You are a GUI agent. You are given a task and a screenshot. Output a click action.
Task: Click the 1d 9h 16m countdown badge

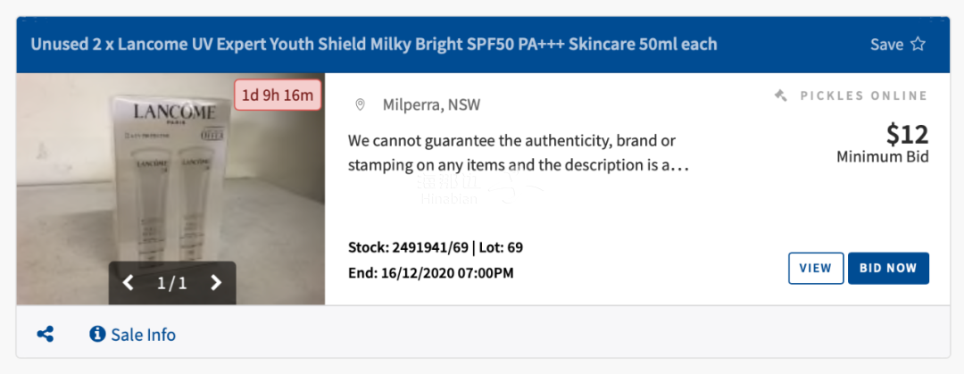(x=278, y=95)
